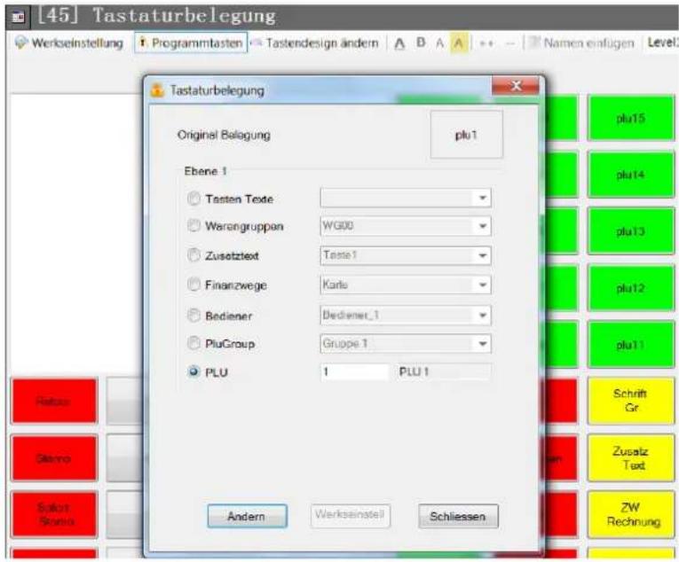Click the Schliessen button
Image resolution: width=679 pixels, height=562 pixels.
[458, 516]
